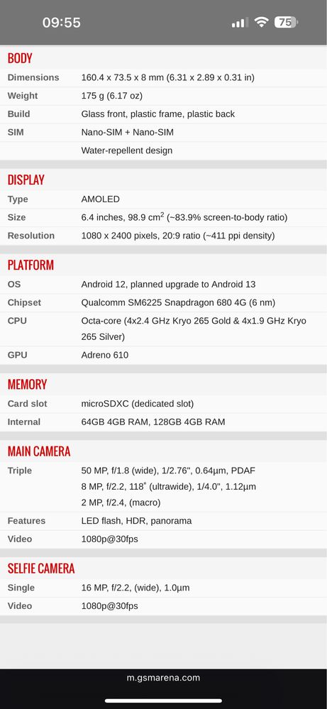
Task: Tap the cellular signal bars icon
Action: click(238, 23)
